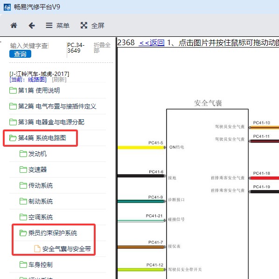Click folder icon beside 变速器
This screenshot has width=279, height=279.
tap(23, 170)
